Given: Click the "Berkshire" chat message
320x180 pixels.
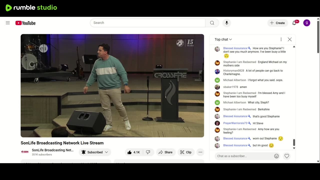Looking at the screenshot, I should point(264,109).
